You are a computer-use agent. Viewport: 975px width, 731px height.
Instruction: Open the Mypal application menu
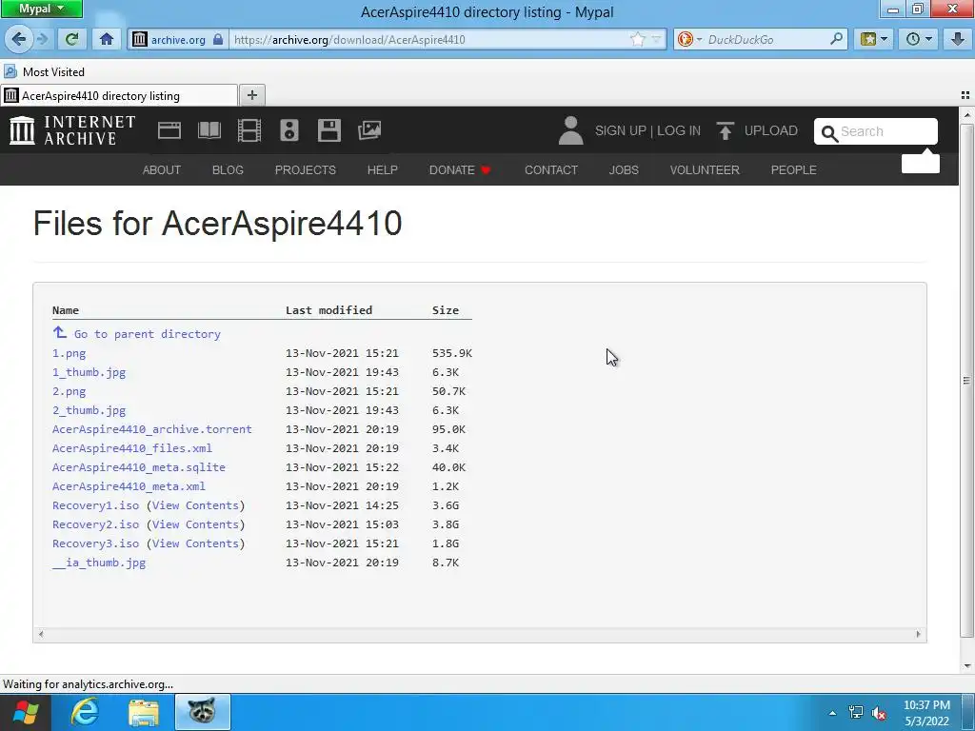point(41,9)
